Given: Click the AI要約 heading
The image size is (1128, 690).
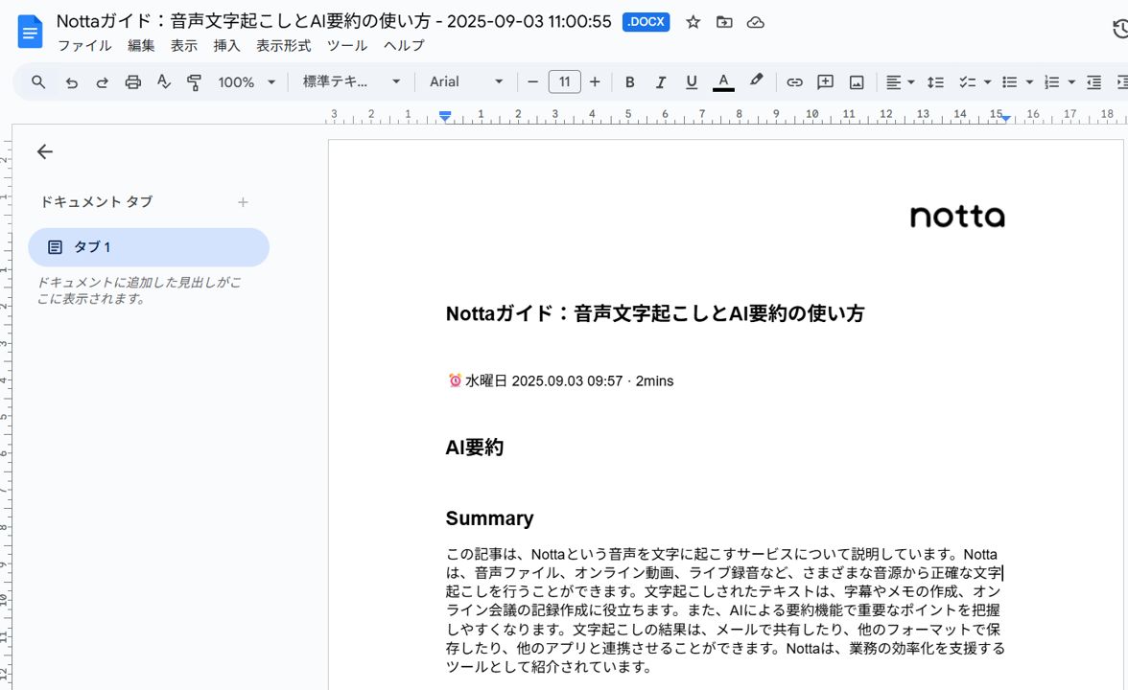Looking at the screenshot, I should 475,447.
